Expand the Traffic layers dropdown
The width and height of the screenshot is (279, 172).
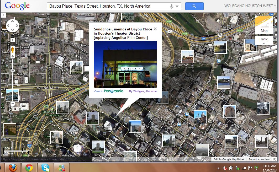tap(264, 40)
